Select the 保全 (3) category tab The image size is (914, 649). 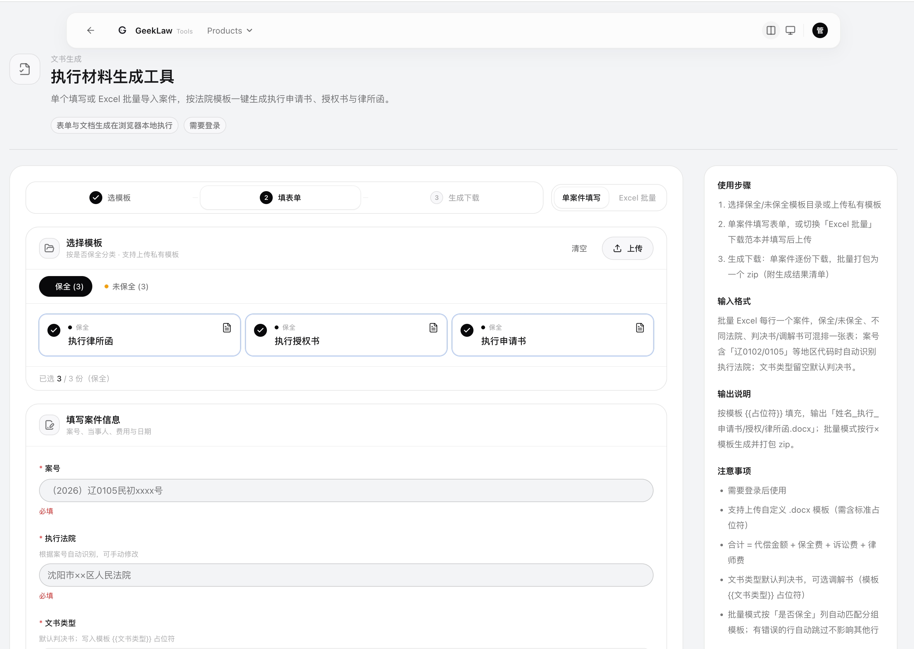tap(66, 286)
